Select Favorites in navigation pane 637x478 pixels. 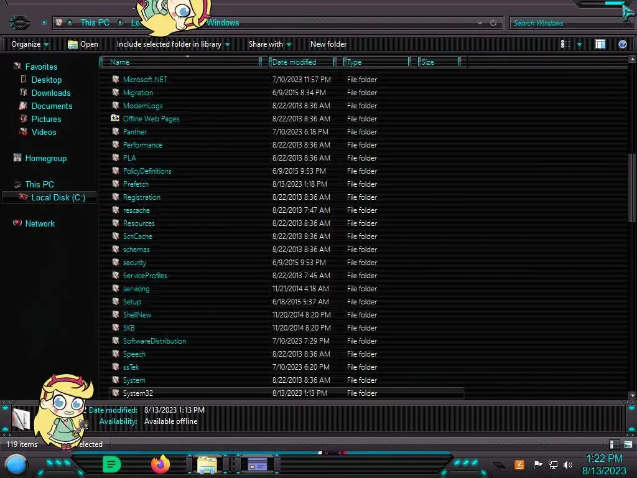pyautogui.click(x=41, y=67)
